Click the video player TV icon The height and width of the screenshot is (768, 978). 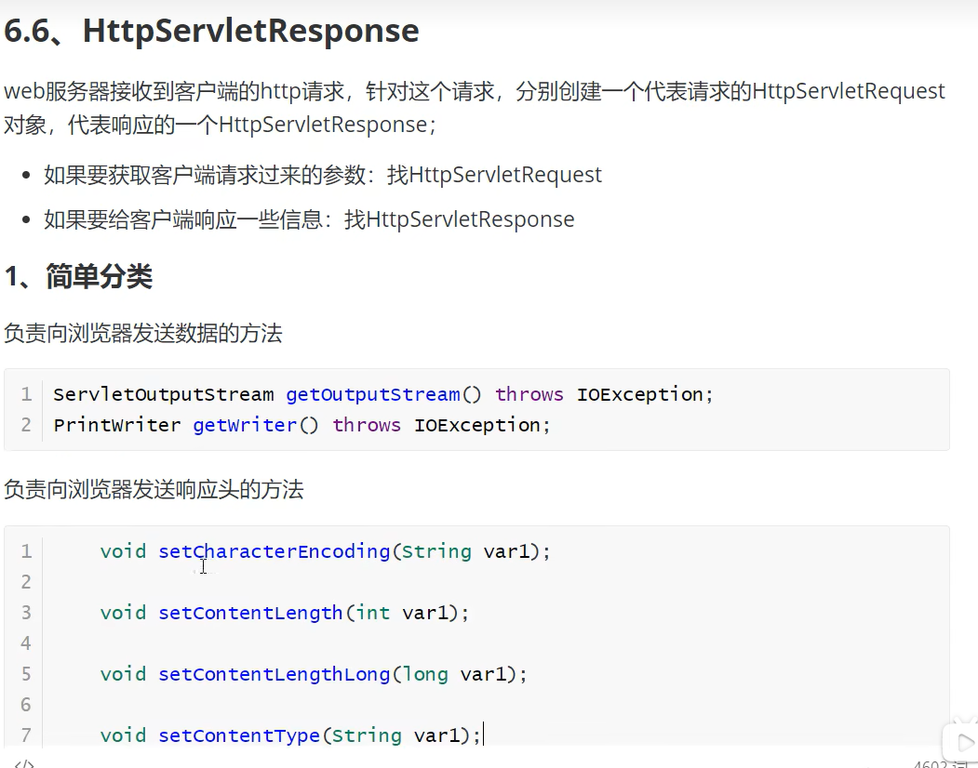coord(959,739)
